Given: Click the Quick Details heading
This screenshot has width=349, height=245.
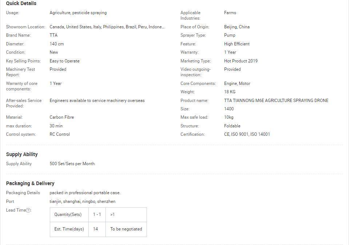Looking at the screenshot, I should [21, 3].
